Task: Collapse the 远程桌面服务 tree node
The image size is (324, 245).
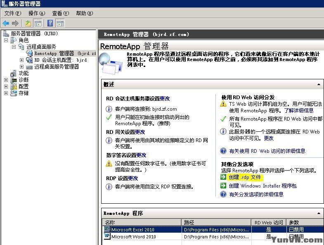Action: pos(14,47)
